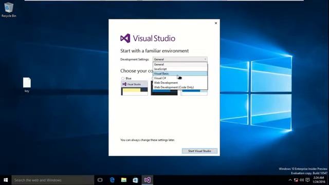
Task: Close the Visual Studio setup dialog
Action: [216, 23]
